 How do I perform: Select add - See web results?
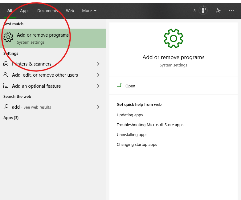pos(53,107)
